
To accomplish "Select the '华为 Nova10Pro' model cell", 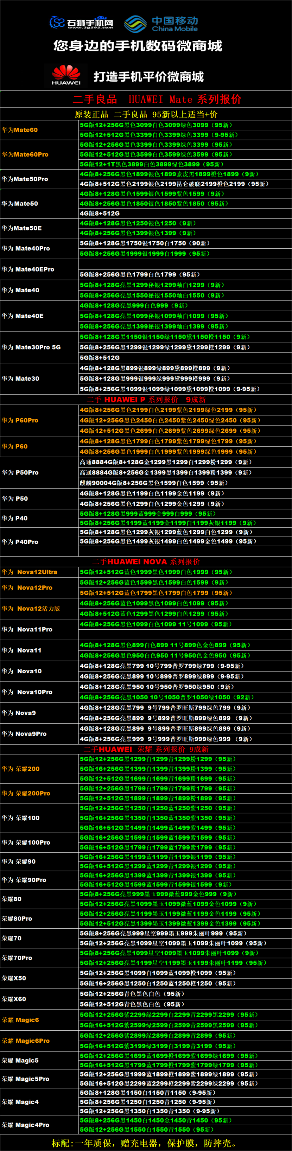I will tap(39, 692).
